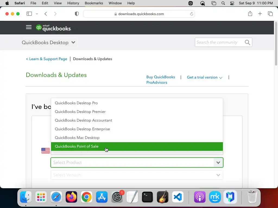Expand the QuickBooks Desktop product dropdown
The height and width of the screenshot is (208, 278).
click(49, 43)
